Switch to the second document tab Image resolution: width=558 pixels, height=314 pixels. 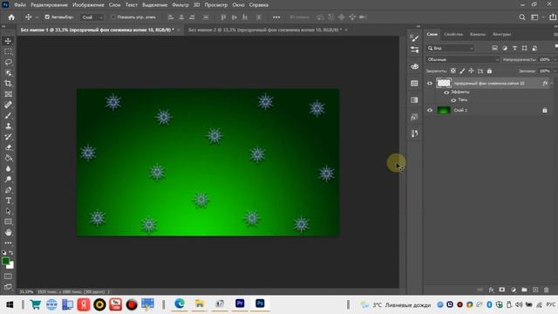tap(264, 30)
